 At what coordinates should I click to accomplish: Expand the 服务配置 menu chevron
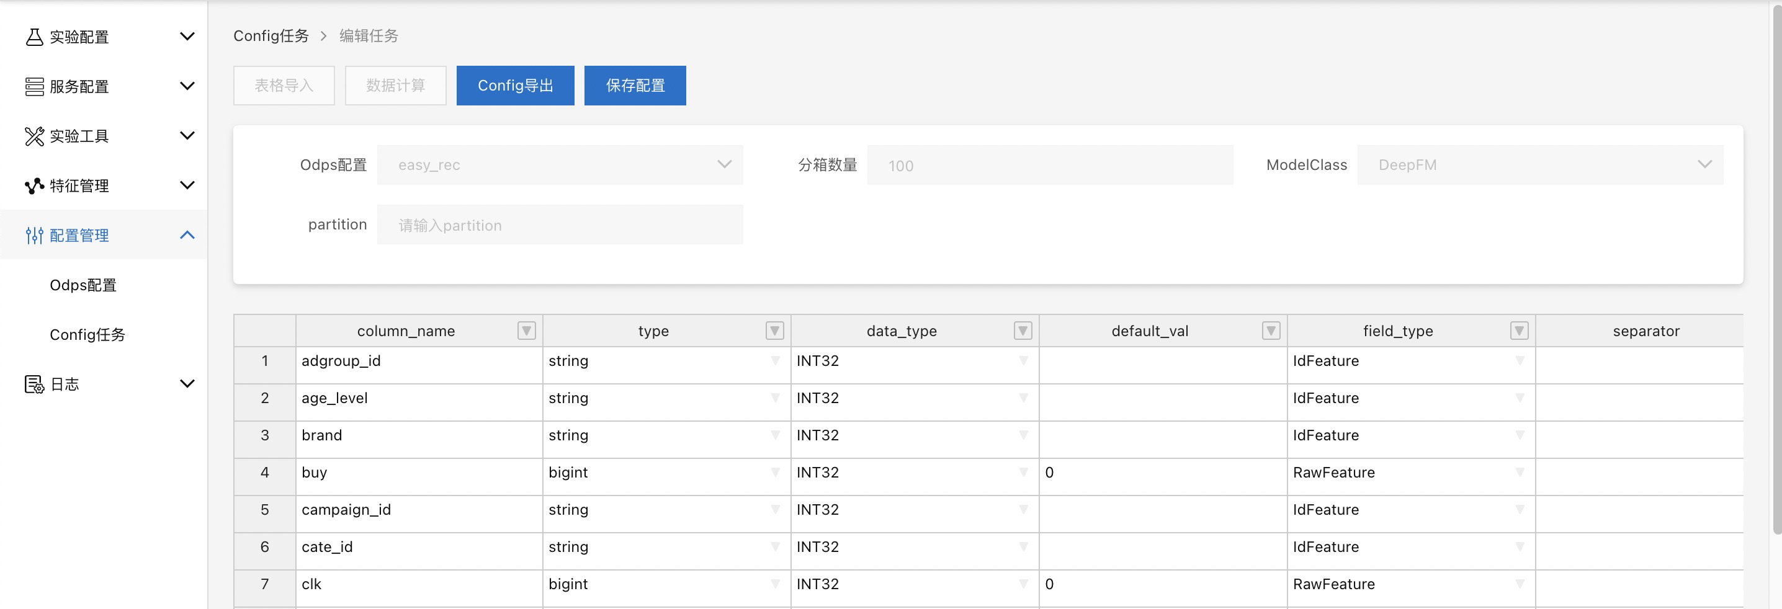(x=187, y=86)
